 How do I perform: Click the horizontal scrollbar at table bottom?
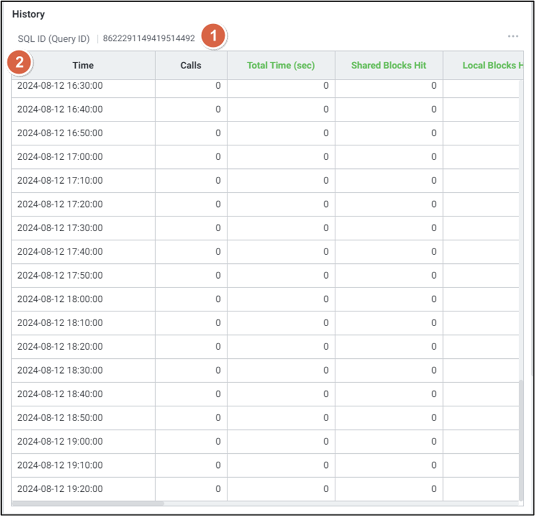88,503
